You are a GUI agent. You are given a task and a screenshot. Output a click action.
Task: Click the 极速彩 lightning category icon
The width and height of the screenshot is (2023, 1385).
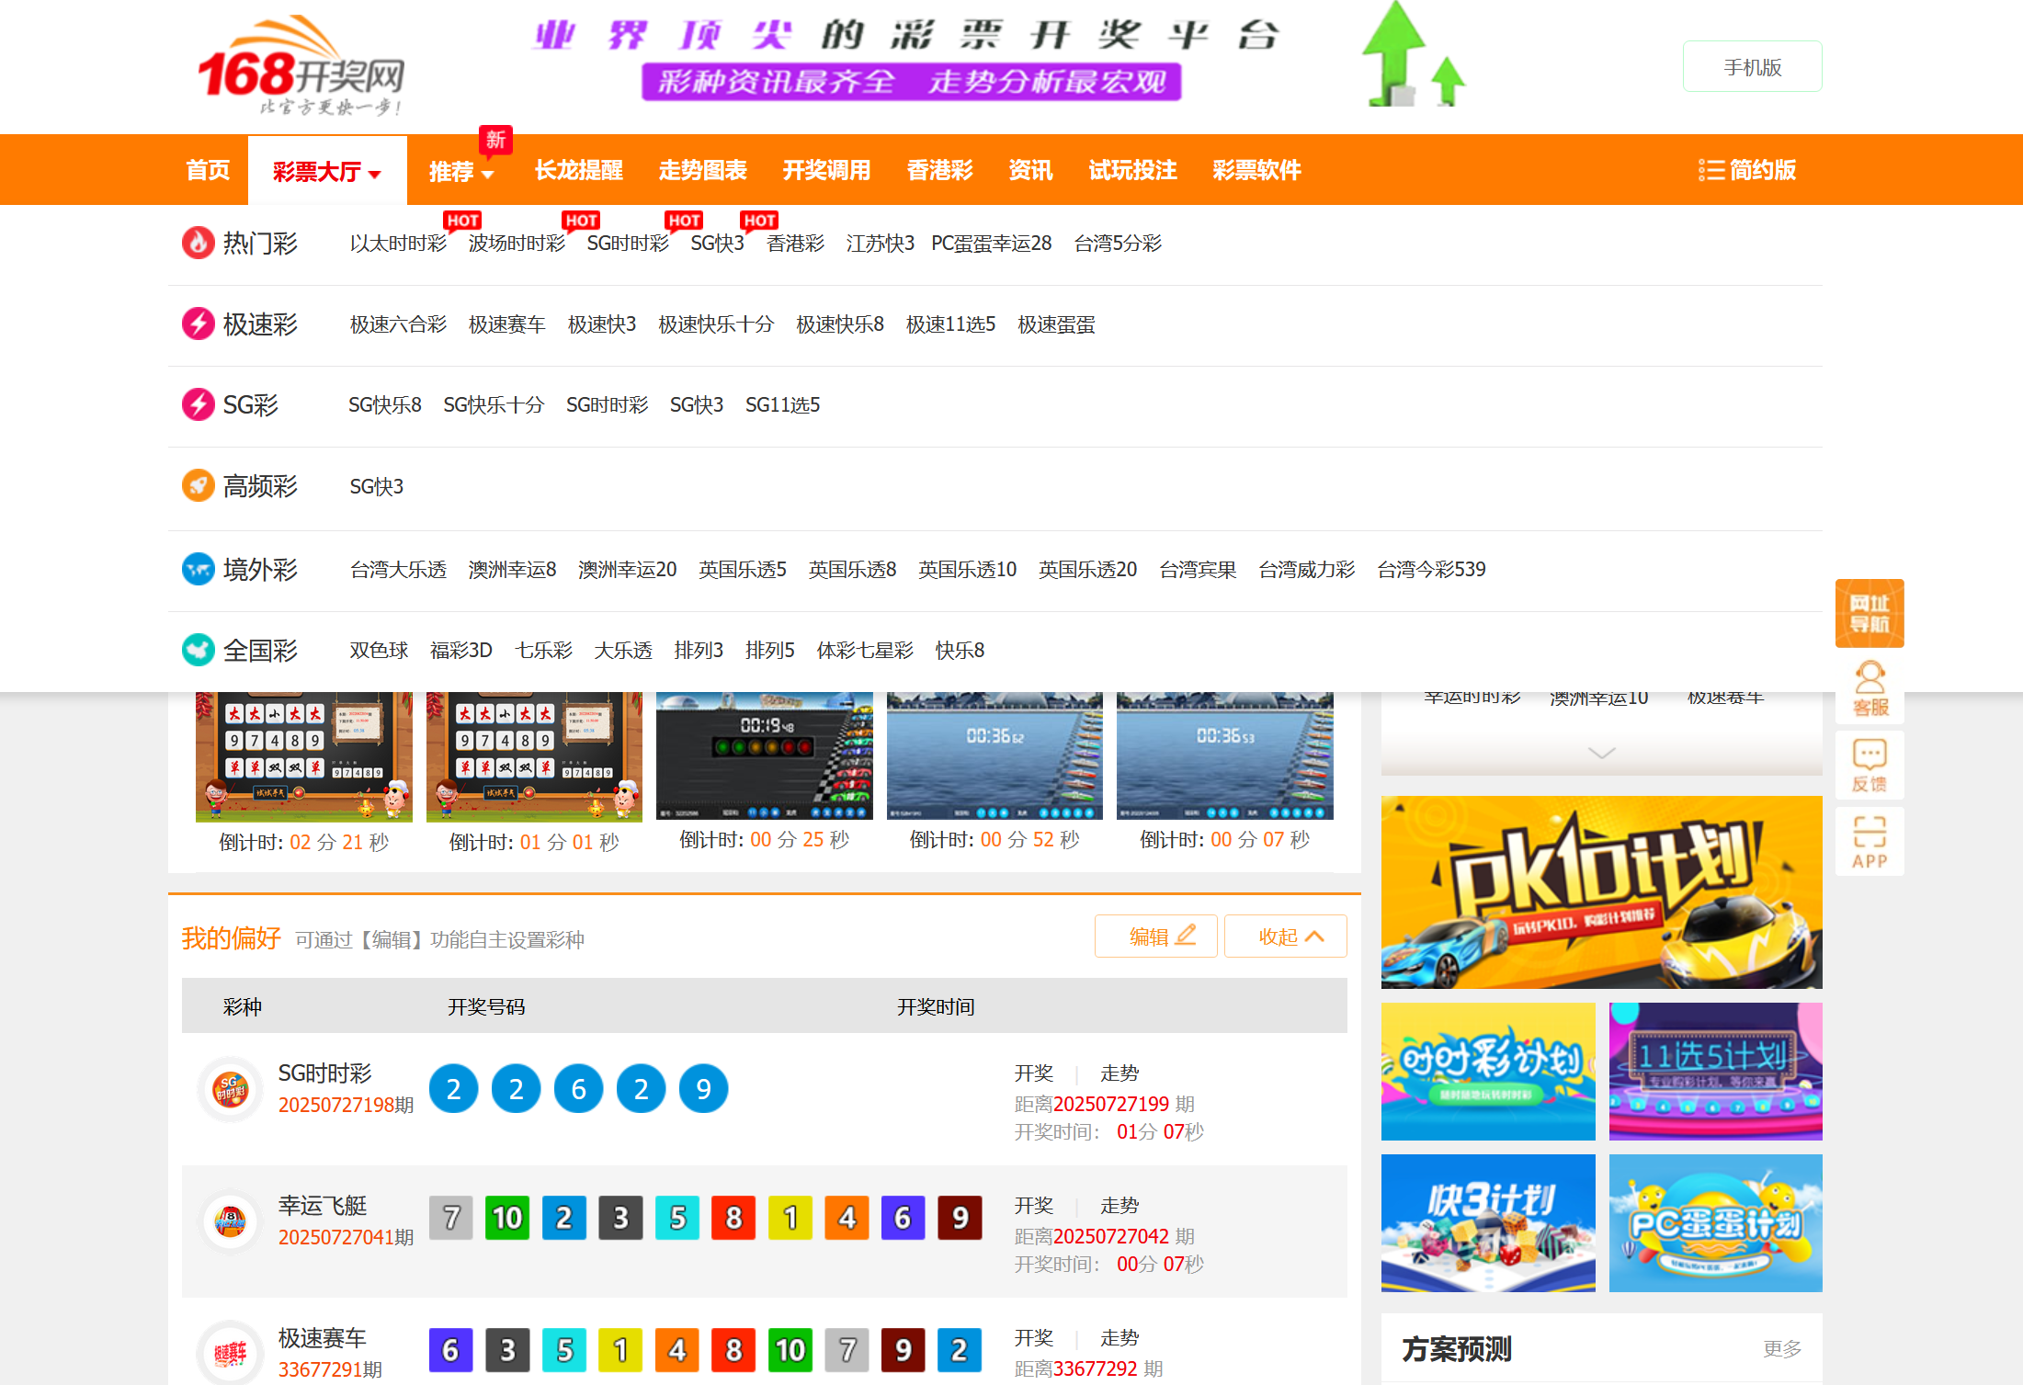(198, 324)
